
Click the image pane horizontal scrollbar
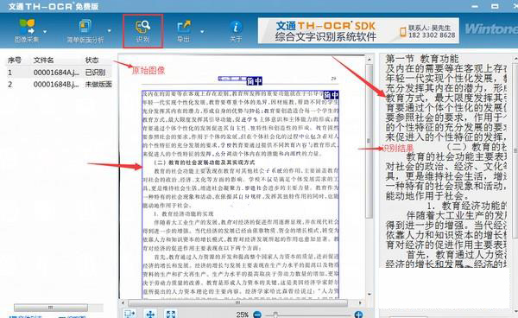click(x=238, y=302)
